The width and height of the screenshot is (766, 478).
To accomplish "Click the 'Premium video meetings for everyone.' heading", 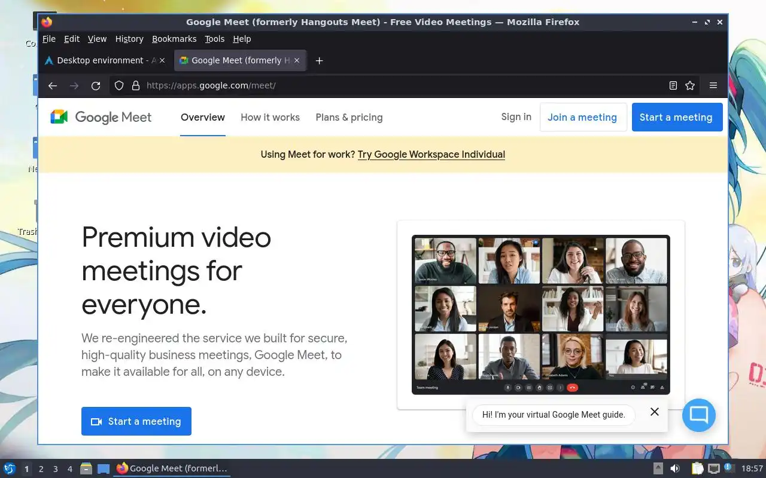I will point(177,271).
